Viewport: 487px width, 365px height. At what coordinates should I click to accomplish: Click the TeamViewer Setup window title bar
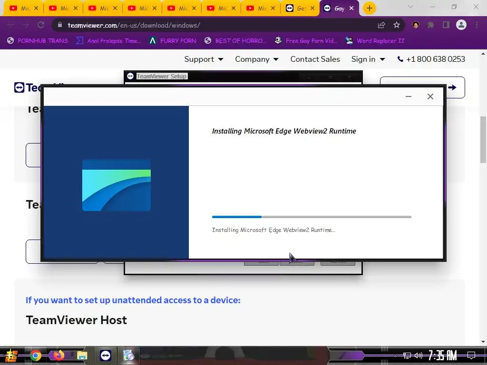tap(243, 77)
